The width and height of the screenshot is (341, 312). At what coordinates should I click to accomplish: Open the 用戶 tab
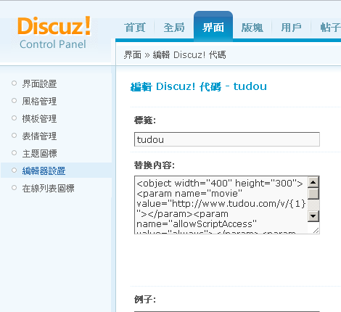click(291, 28)
